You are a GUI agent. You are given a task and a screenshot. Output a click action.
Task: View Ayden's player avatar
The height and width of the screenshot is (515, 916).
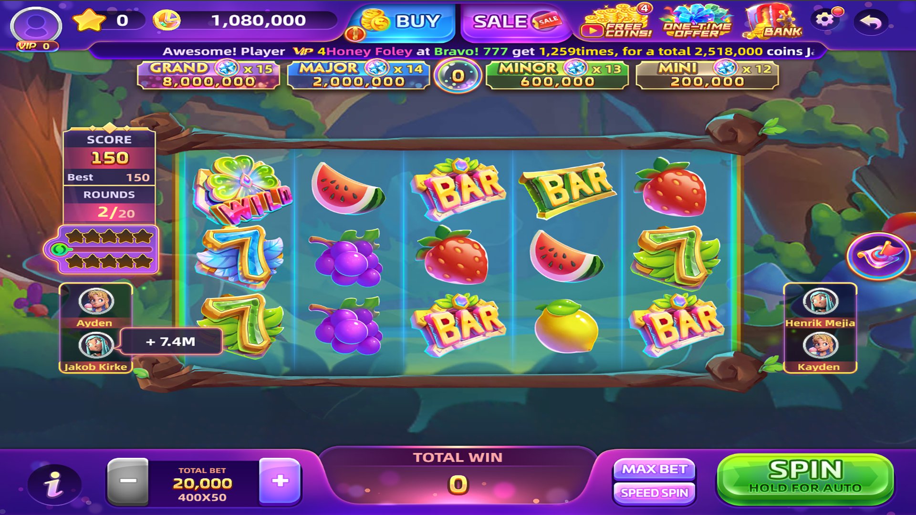(x=96, y=301)
